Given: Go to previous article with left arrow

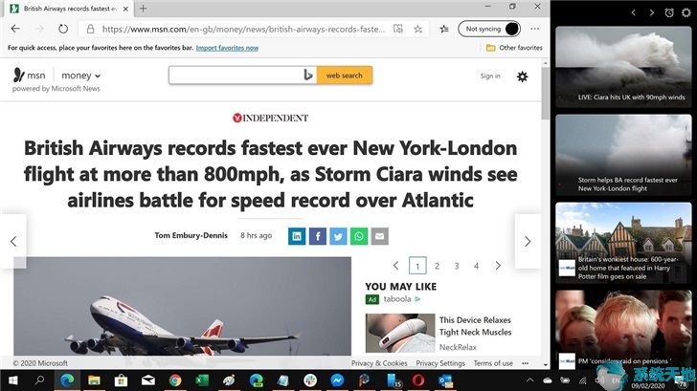Looking at the screenshot, I should point(13,242).
